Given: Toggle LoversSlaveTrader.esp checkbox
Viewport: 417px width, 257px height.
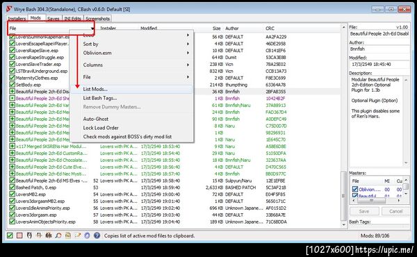Looking at the screenshot, I should click(x=12, y=64).
